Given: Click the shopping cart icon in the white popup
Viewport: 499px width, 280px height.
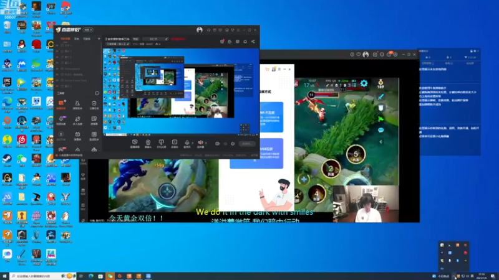Looking at the screenshot, I should pyautogui.click(x=267, y=69).
